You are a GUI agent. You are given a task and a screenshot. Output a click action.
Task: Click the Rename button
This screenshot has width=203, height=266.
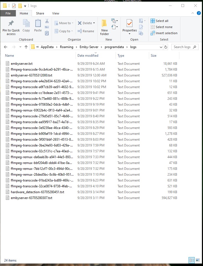86,31
